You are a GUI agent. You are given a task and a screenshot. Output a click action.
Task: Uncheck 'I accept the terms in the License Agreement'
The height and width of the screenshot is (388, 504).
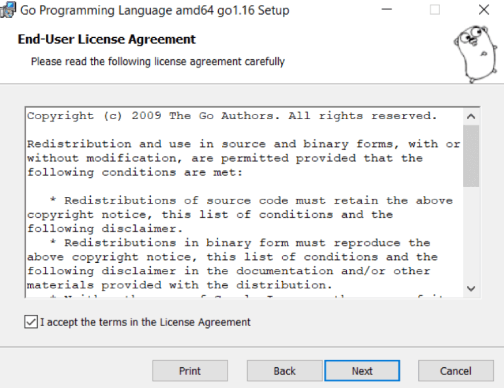point(31,323)
